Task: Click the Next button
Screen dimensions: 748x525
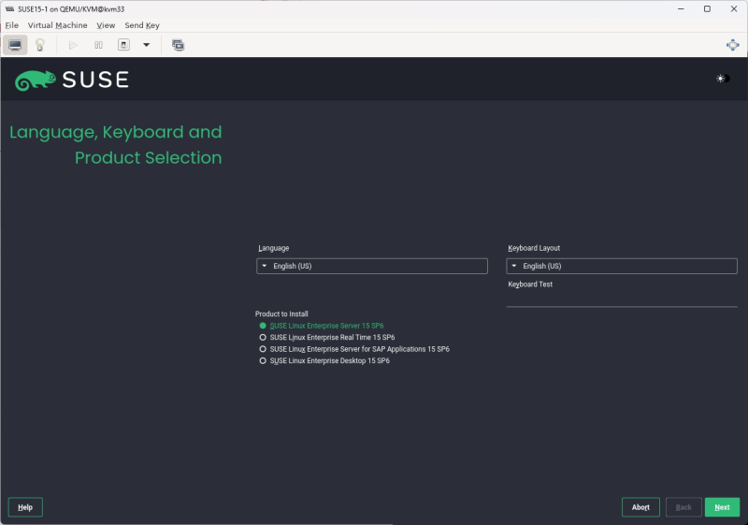Action: point(722,507)
